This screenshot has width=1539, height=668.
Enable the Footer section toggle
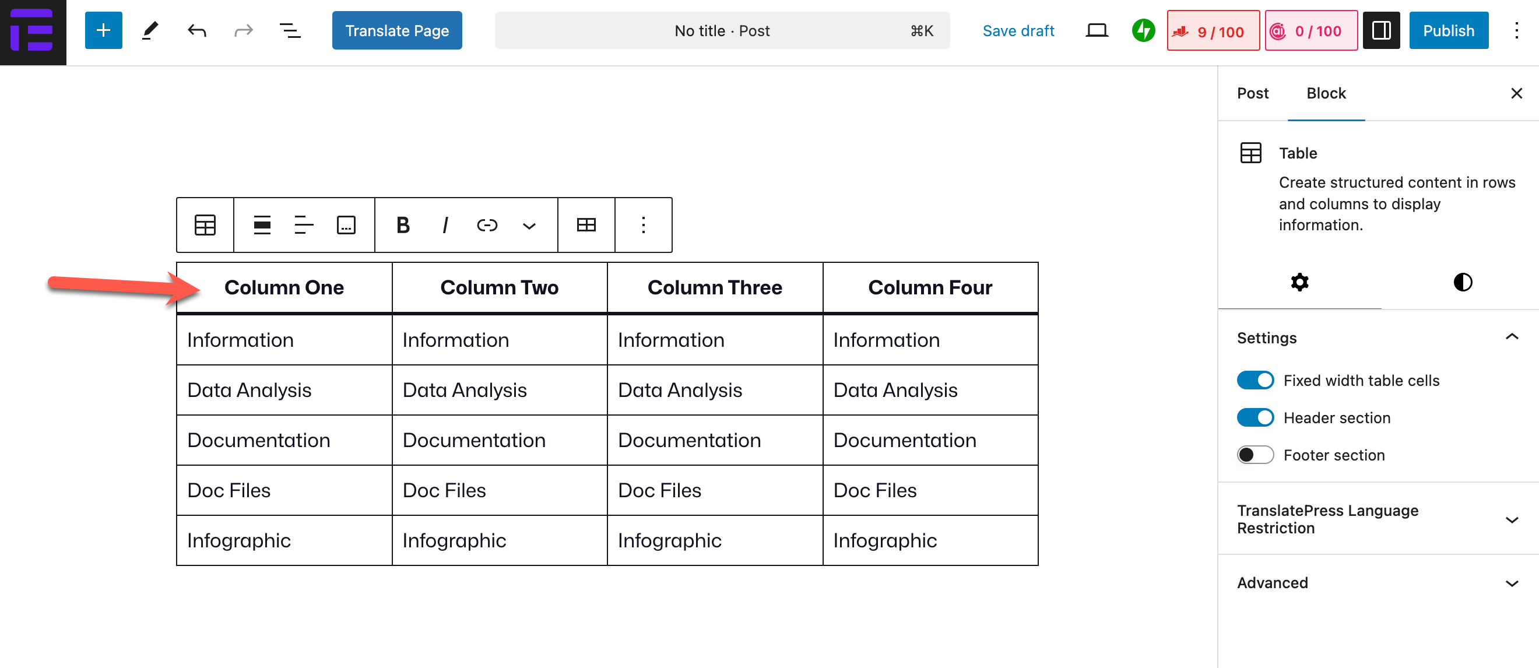[x=1255, y=455]
